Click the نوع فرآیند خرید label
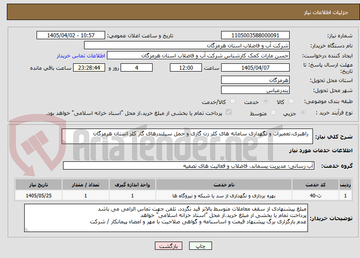 coord(334,113)
